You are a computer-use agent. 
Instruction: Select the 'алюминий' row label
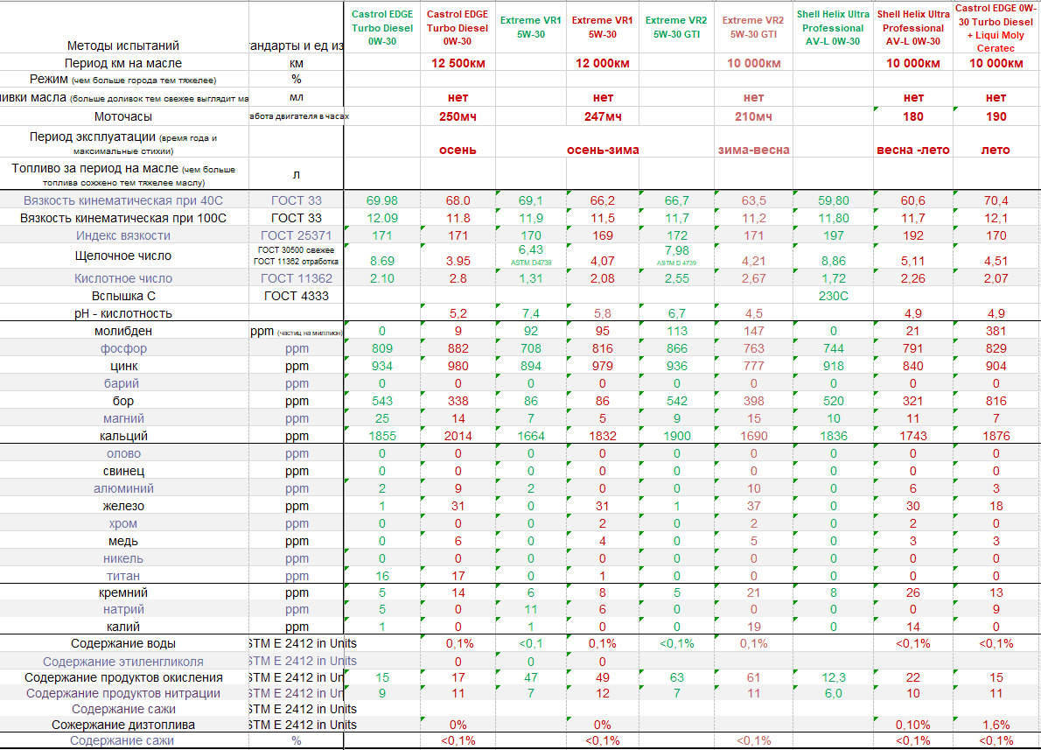point(123,488)
